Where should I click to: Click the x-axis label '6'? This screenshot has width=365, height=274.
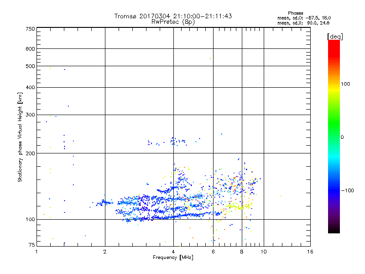click(213, 252)
